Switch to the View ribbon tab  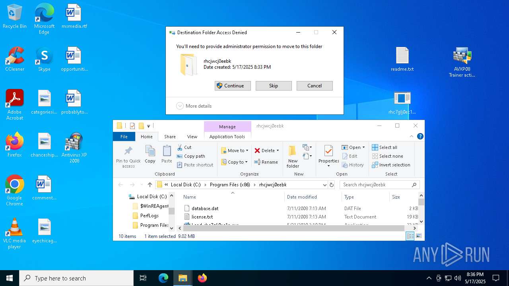[192, 136]
